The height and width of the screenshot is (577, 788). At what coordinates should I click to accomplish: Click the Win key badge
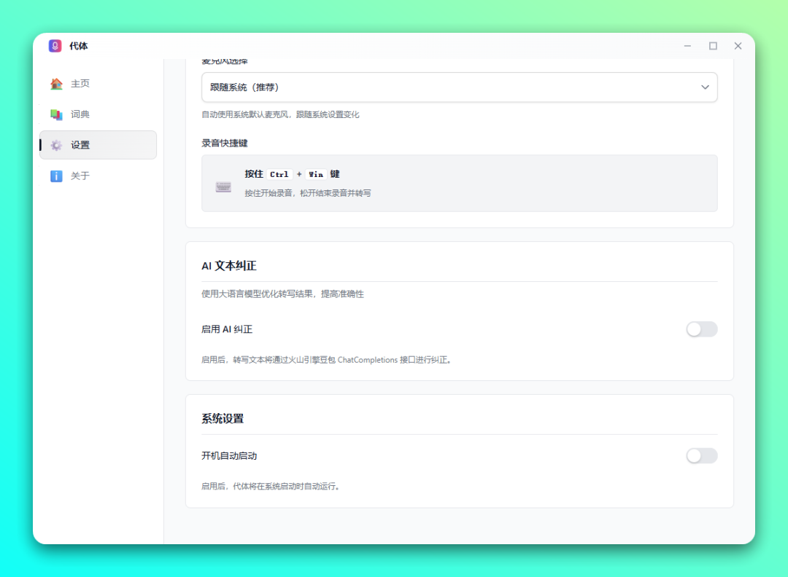point(315,174)
